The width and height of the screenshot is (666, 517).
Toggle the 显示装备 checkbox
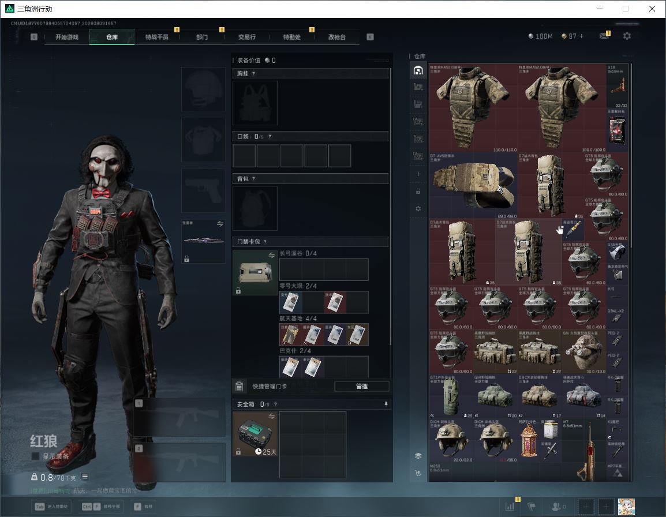pyautogui.click(x=35, y=456)
